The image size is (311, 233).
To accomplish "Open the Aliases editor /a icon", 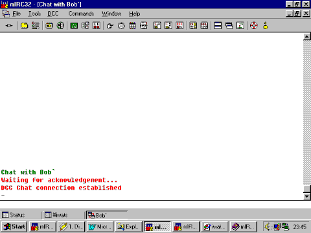I will (74, 26).
